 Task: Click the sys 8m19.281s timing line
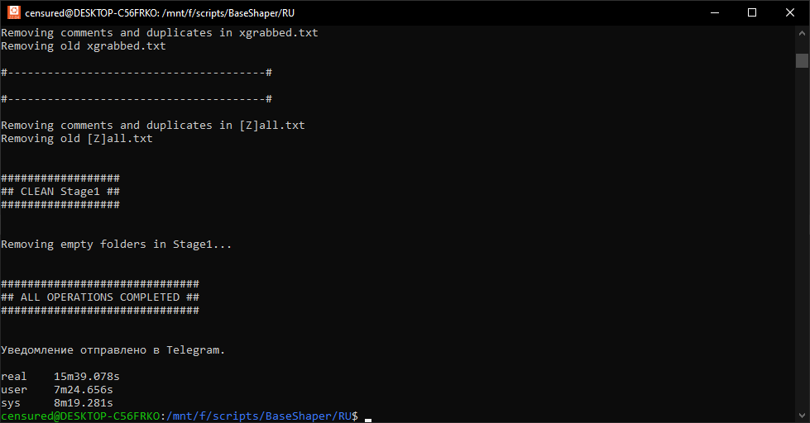pyautogui.click(x=57, y=403)
